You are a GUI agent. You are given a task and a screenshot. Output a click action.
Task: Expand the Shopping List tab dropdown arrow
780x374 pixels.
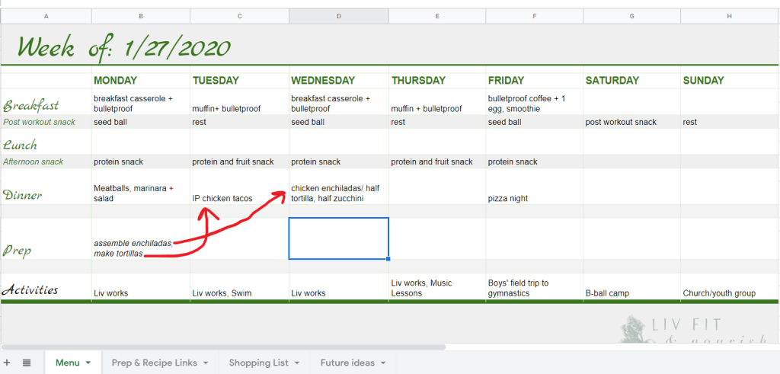pyautogui.click(x=296, y=363)
